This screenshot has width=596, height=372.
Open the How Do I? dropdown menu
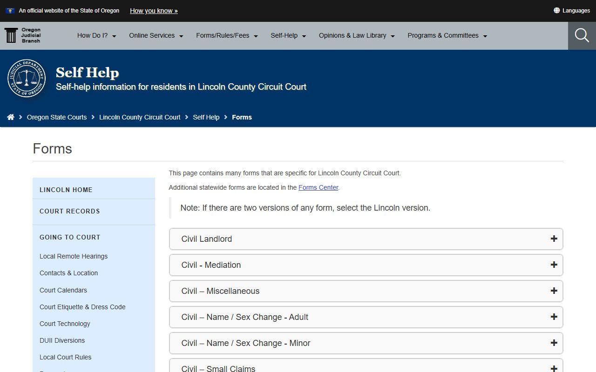[x=97, y=35]
